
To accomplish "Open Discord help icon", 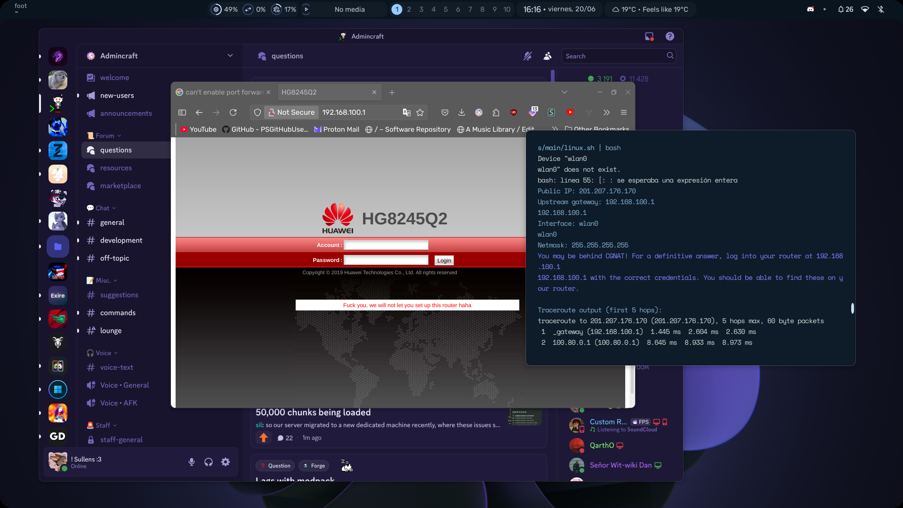I will click(x=670, y=36).
